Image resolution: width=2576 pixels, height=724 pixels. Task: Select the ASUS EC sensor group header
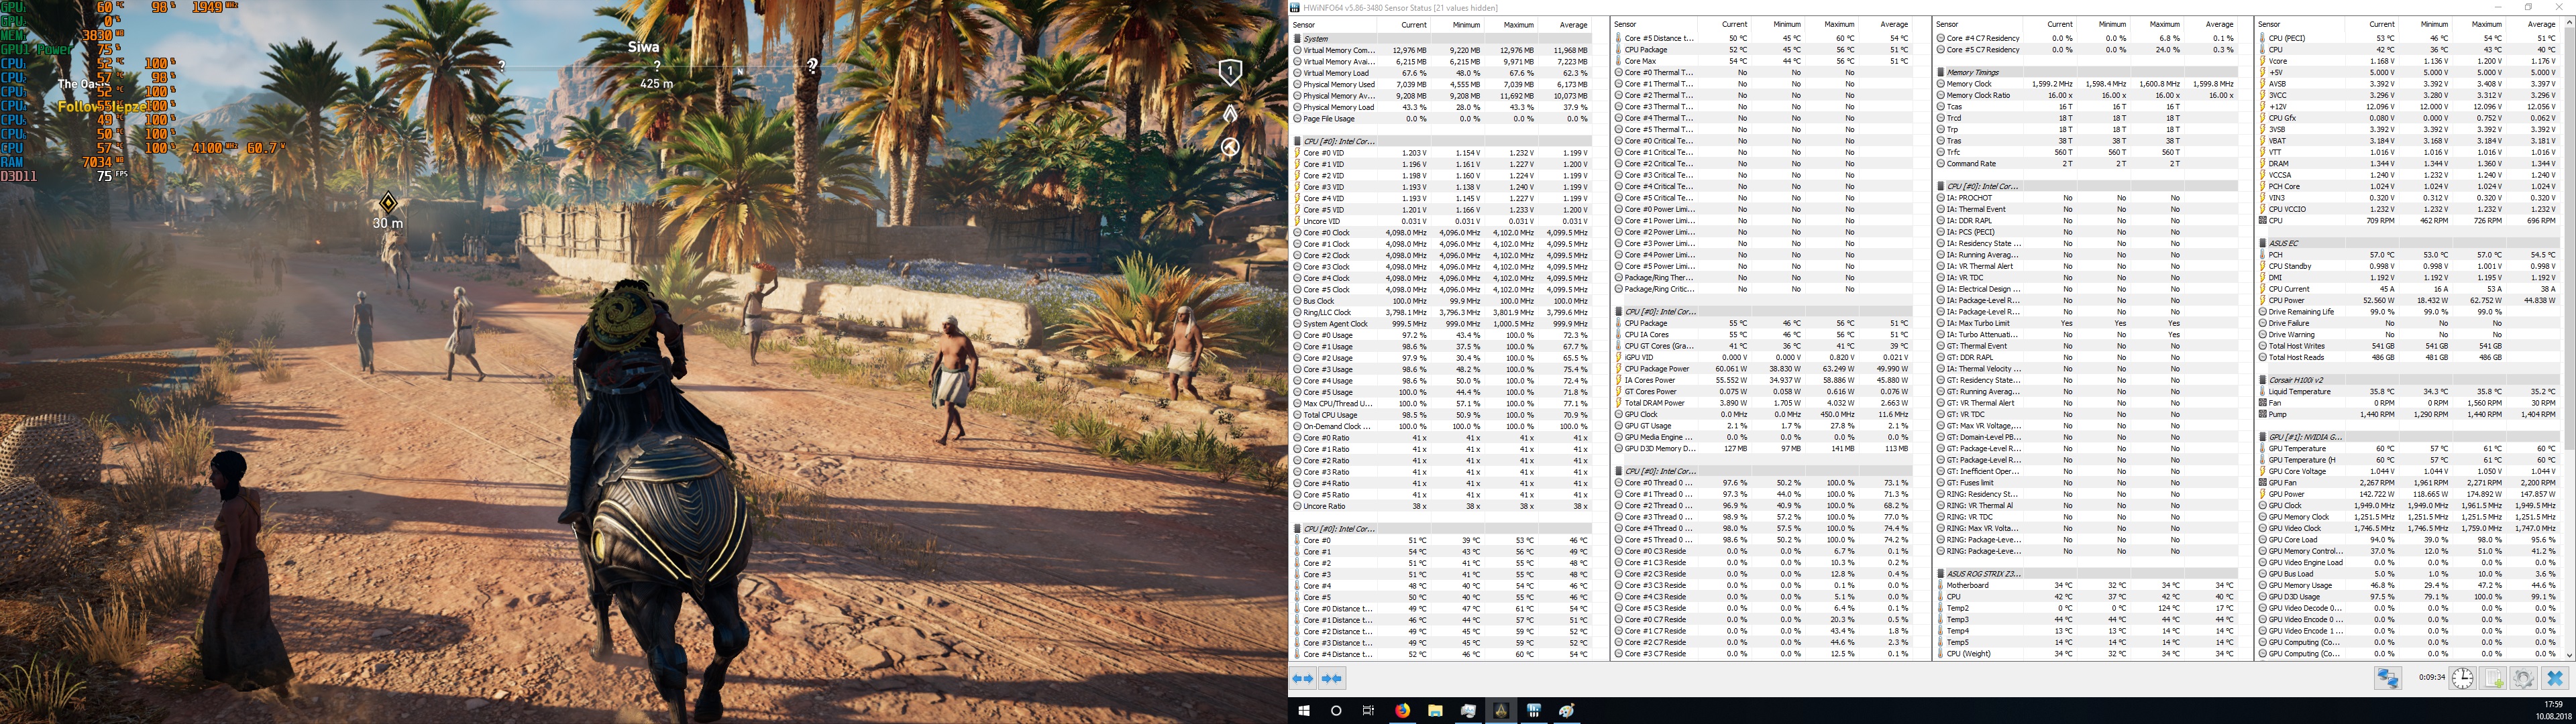click(2283, 243)
